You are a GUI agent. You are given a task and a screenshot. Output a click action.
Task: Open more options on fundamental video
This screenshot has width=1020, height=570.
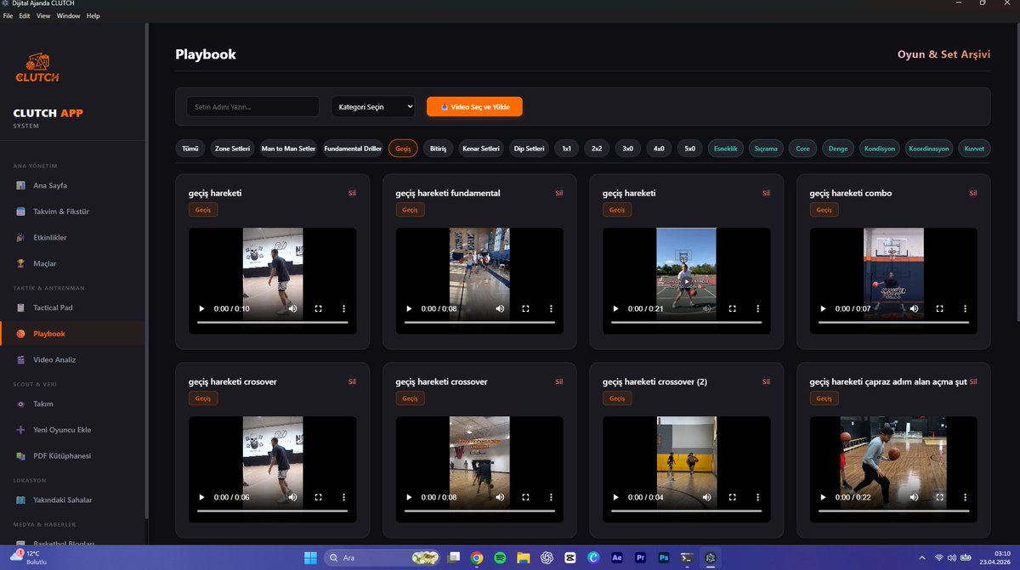551,309
